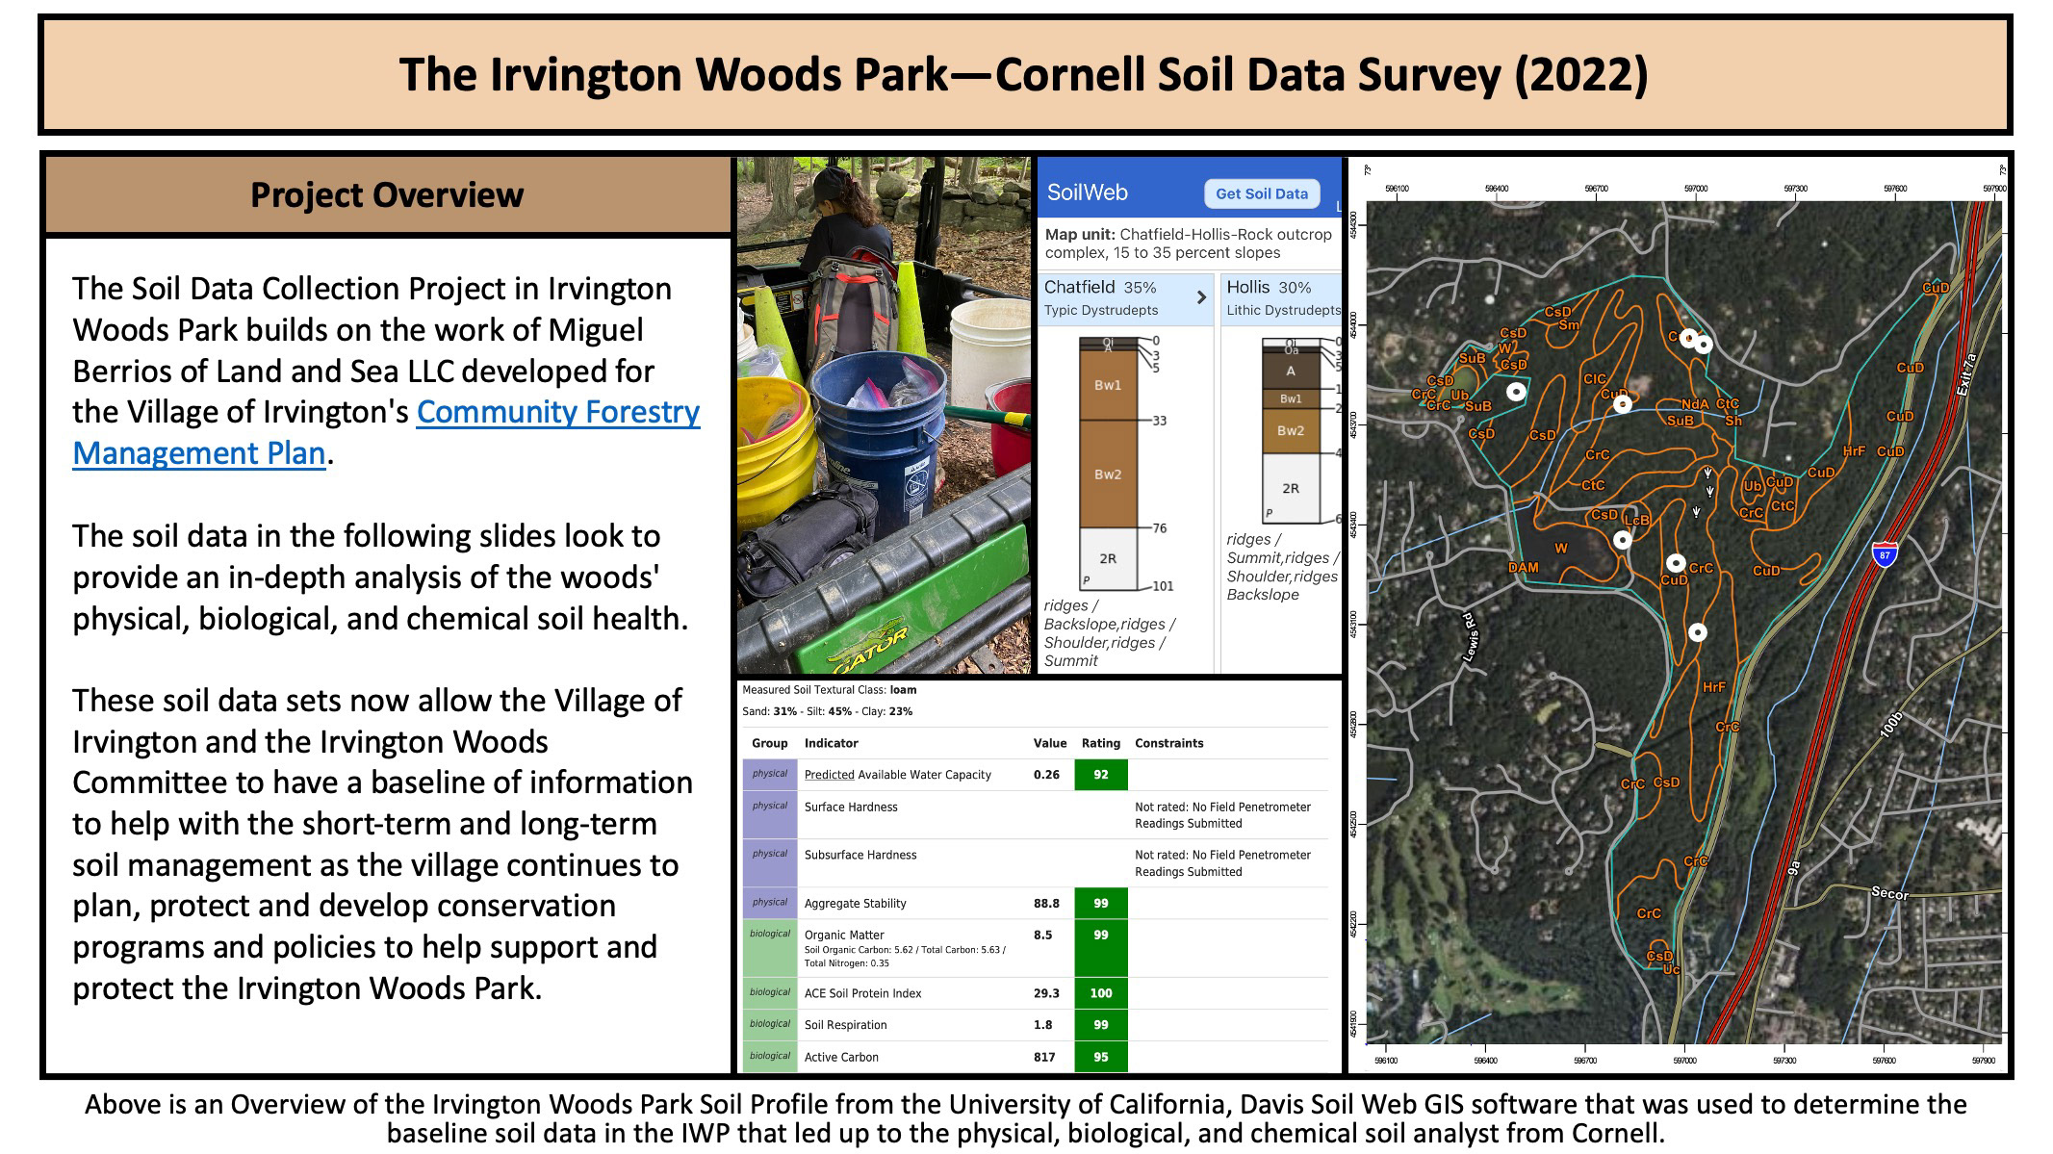Select the A horizon in Hollis profile
Image resolution: width=2053 pixels, height=1154 pixels.
pos(1291,371)
